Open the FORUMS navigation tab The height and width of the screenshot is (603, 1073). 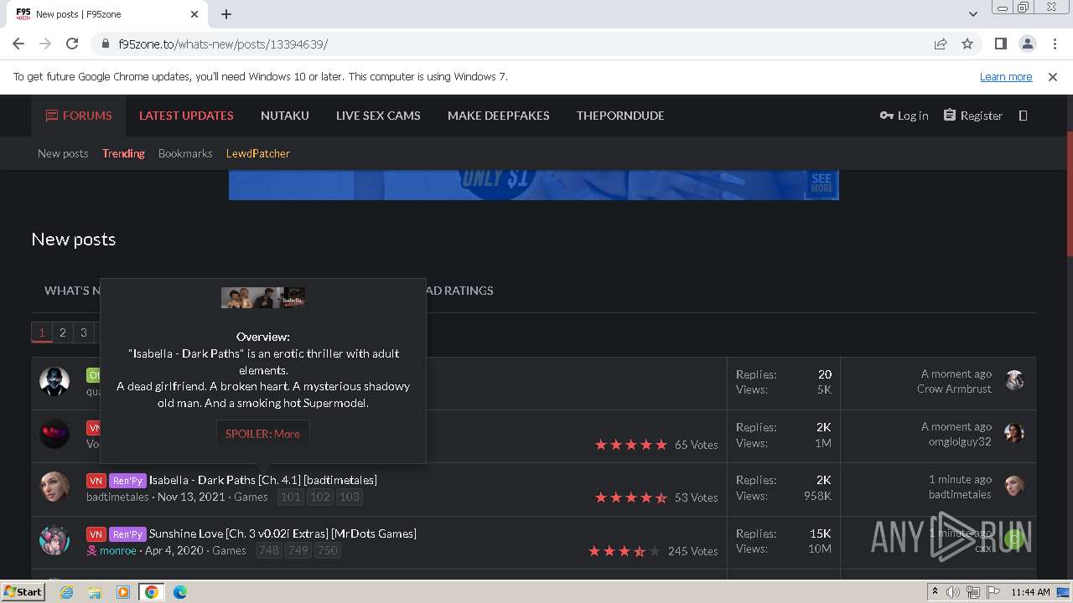pos(79,116)
